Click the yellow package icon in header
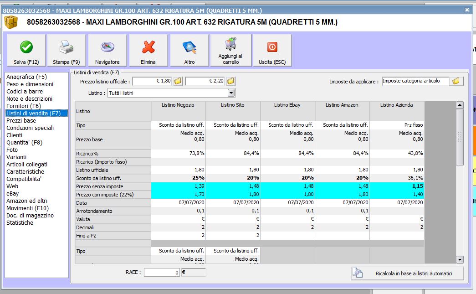 [x=11, y=22]
